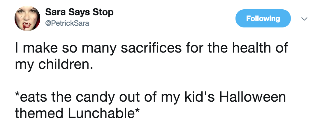Click the line starting with *eats the candy
This screenshot has height=125, width=313.
click(150, 97)
